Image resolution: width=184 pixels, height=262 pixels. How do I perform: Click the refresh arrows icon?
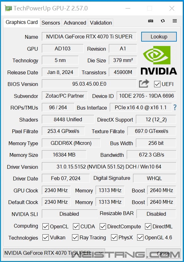click(163, 21)
